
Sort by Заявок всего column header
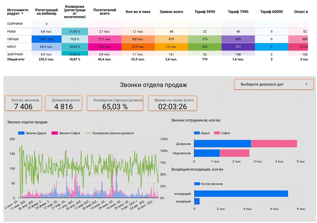tap(171, 12)
